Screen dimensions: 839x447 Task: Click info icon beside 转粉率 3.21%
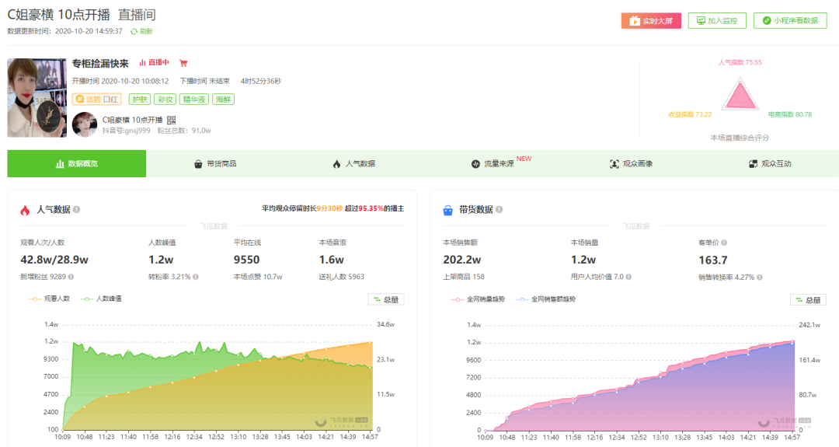pos(196,277)
